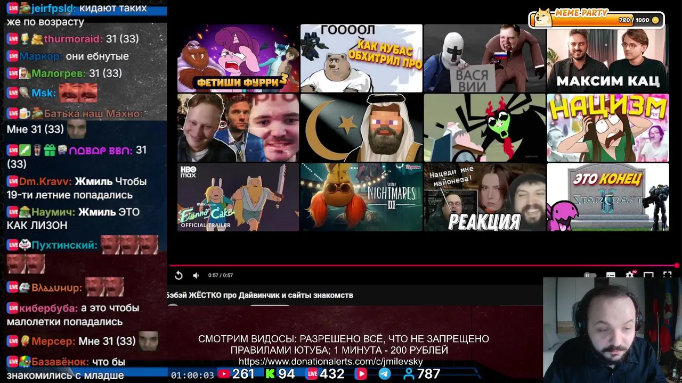The image size is (682, 383).
Task: Open the Aku cartoon video thumbnail
Action: tap(485, 128)
